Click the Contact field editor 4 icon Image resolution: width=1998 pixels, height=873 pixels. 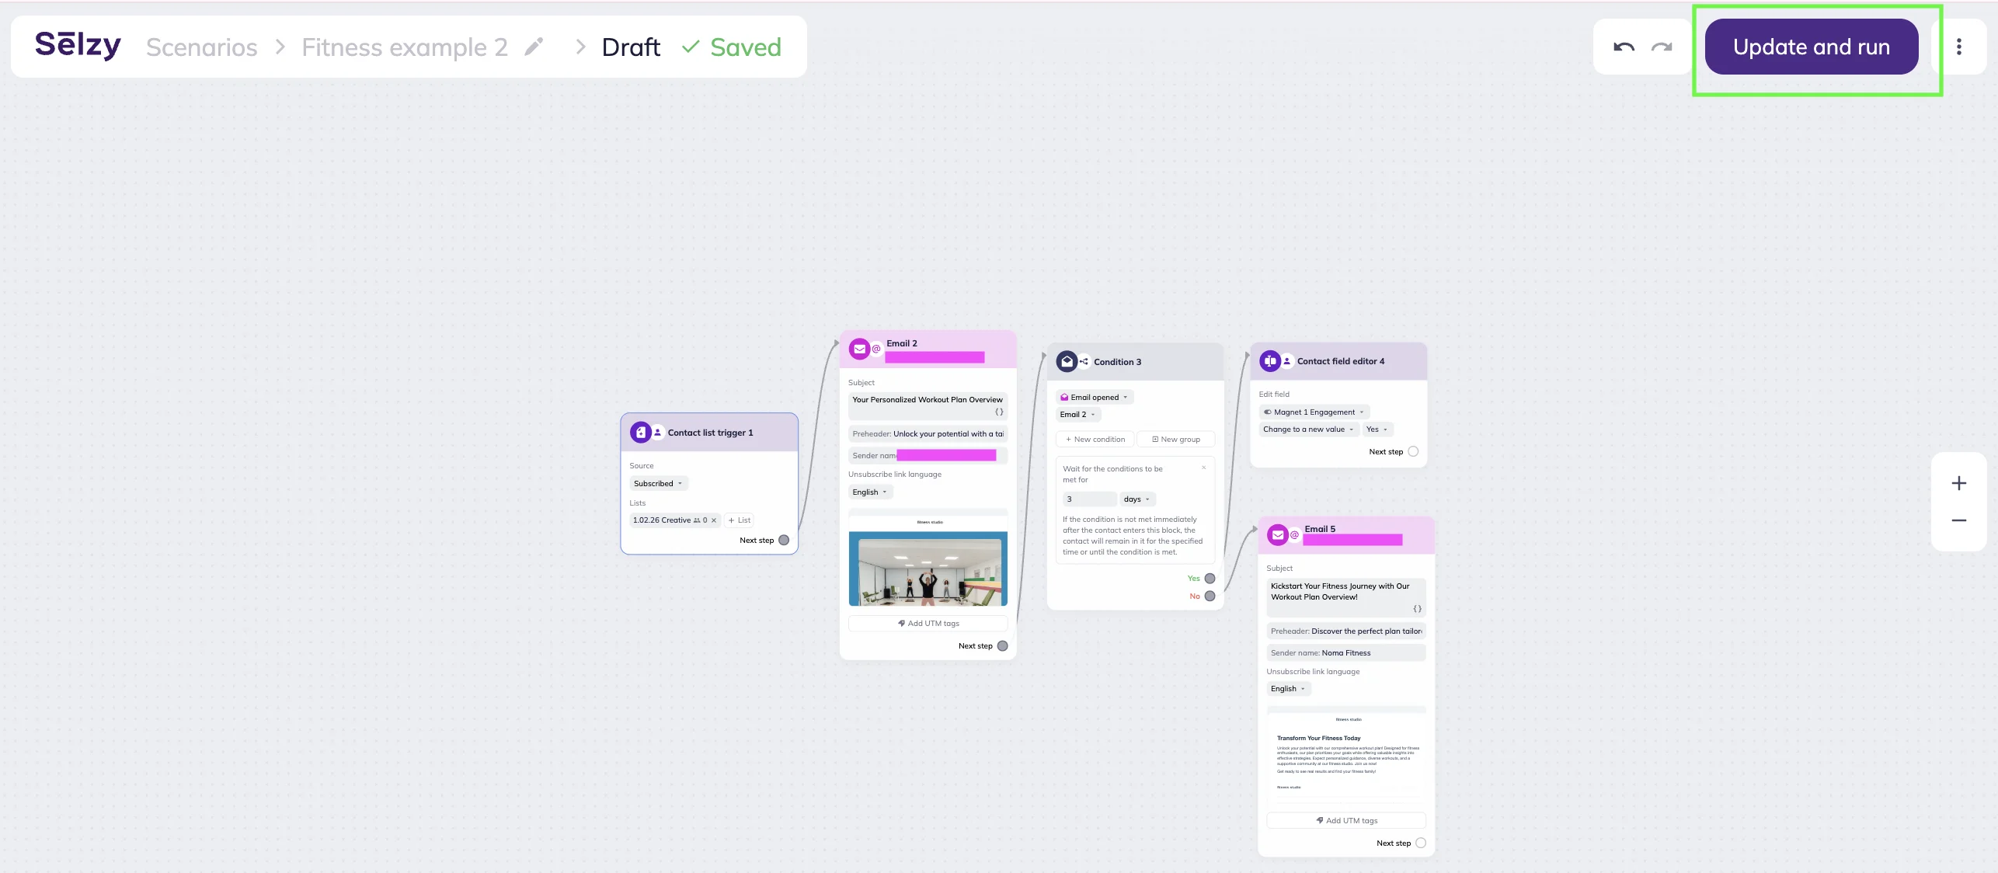pyautogui.click(x=1270, y=361)
